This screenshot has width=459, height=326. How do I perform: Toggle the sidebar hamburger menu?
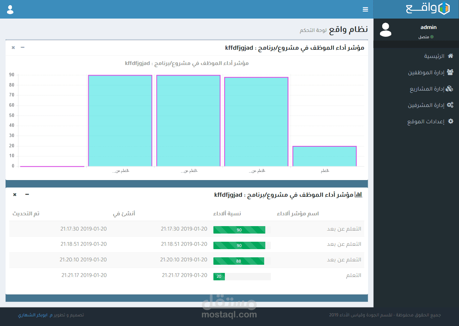(x=365, y=10)
